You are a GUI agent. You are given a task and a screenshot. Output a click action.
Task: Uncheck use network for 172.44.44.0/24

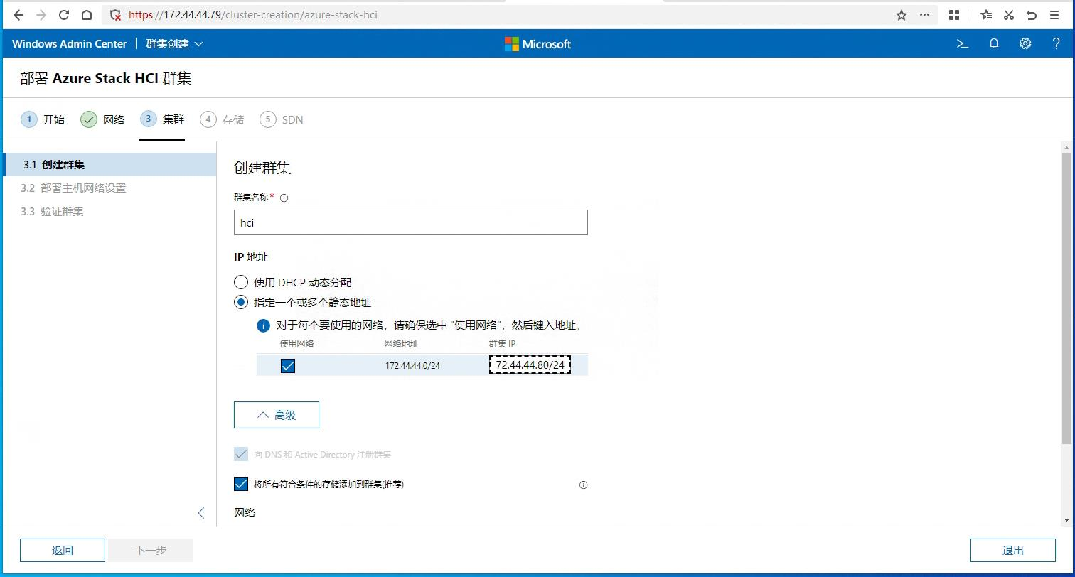pos(288,366)
